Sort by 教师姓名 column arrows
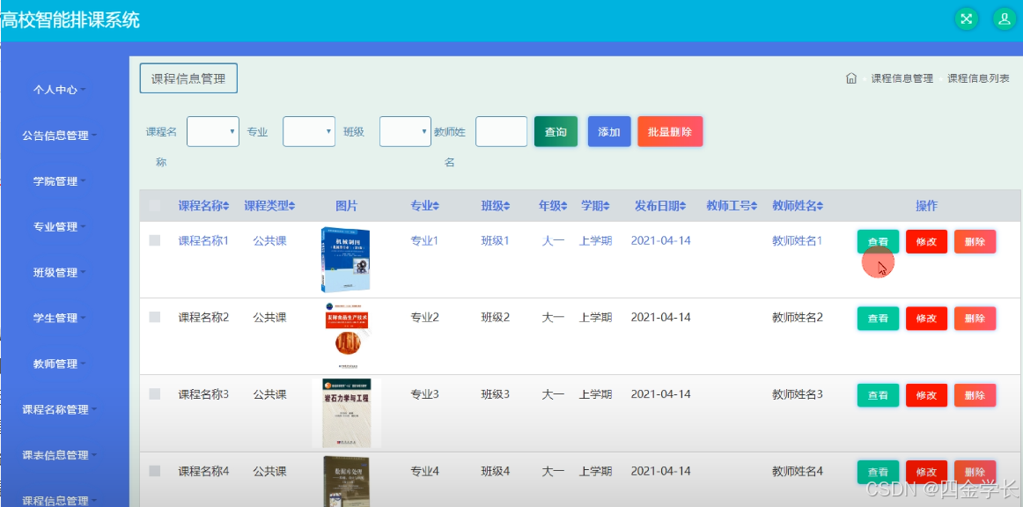The image size is (1023, 507). pos(820,206)
